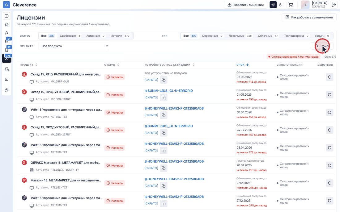Copy the activation code for WH15BRF-OLE license
The width and height of the screenshot is (340, 212).
(x=164, y=80)
